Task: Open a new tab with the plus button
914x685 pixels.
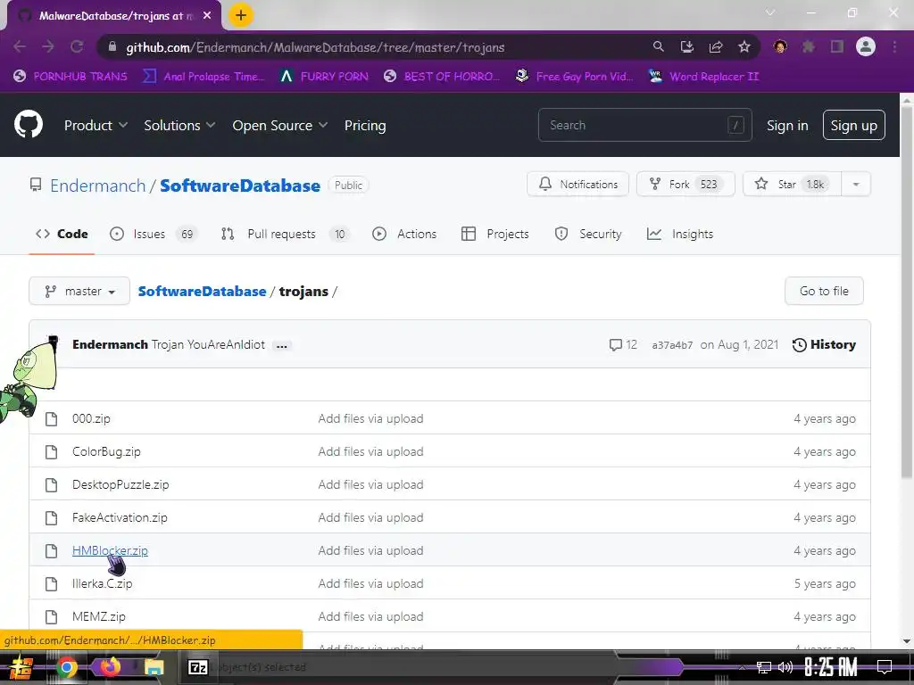Action: [241, 15]
